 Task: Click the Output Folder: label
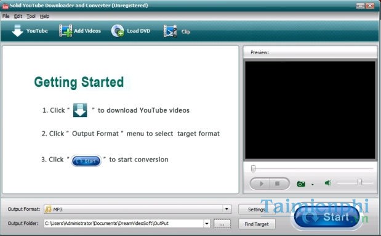coord(23,223)
